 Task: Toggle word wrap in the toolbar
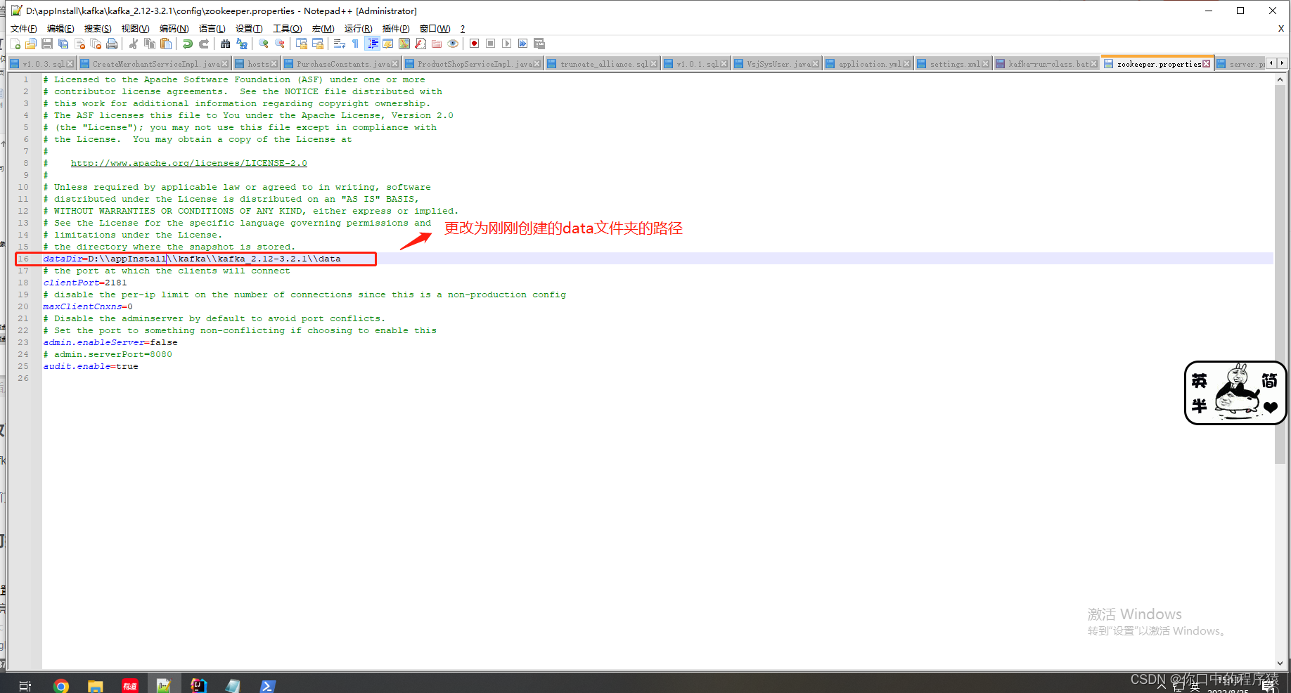coord(339,44)
